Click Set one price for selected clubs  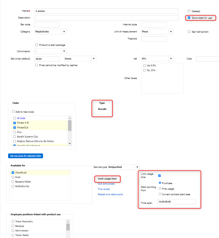click(x=26, y=156)
